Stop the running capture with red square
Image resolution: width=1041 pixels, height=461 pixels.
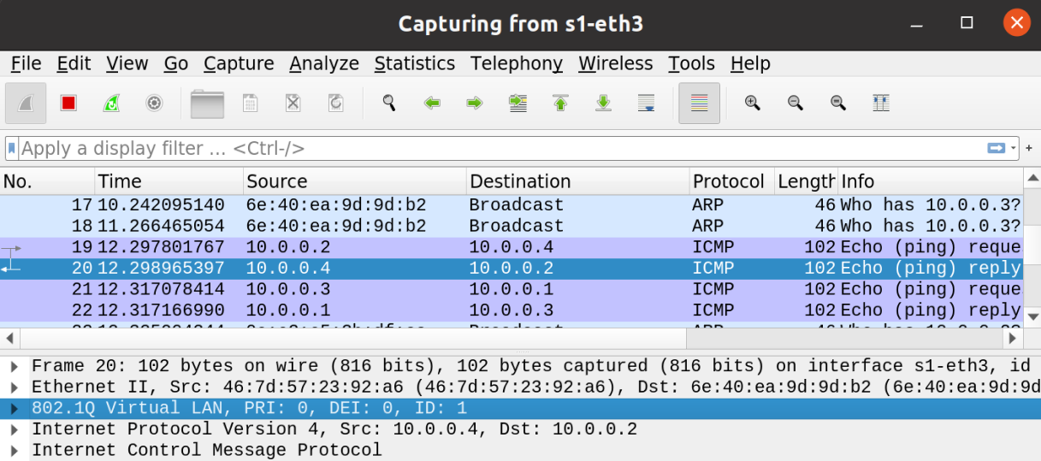(x=68, y=103)
